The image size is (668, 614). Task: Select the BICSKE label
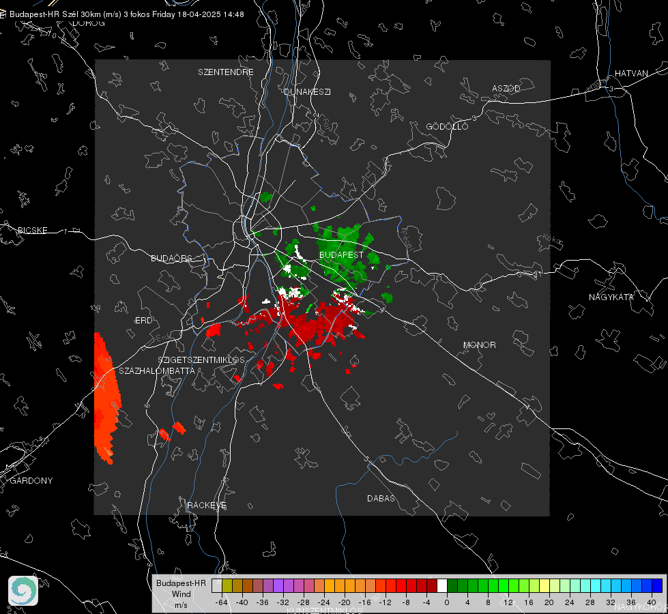[x=32, y=230]
